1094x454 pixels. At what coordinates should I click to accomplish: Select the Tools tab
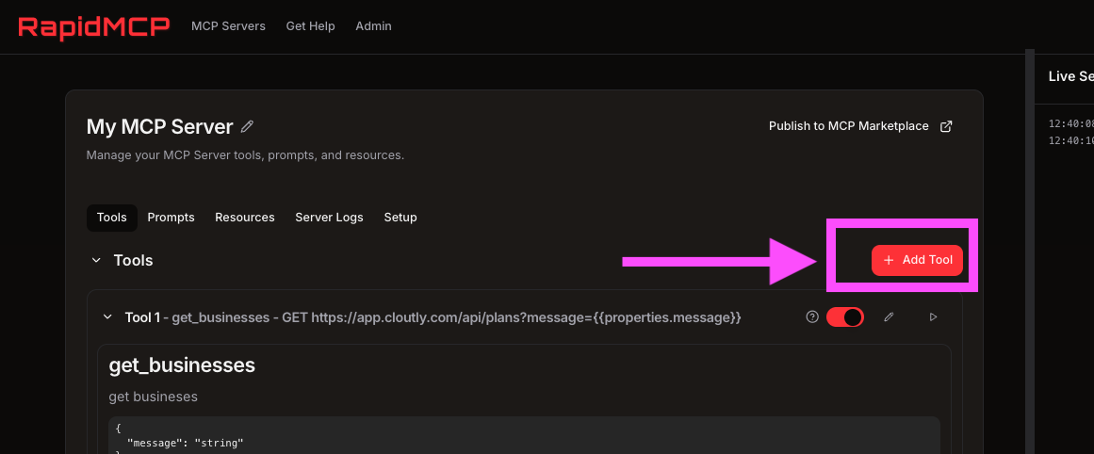pyautogui.click(x=111, y=218)
